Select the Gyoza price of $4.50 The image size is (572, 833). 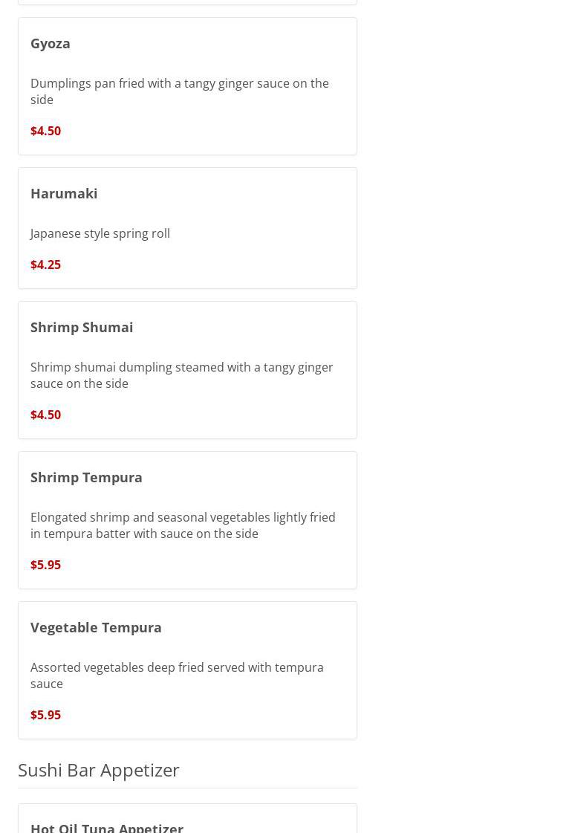click(x=45, y=131)
